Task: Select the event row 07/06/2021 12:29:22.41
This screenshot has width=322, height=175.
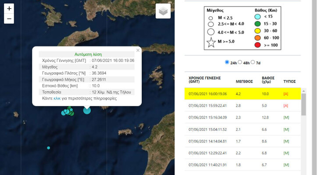Action: pos(243,153)
